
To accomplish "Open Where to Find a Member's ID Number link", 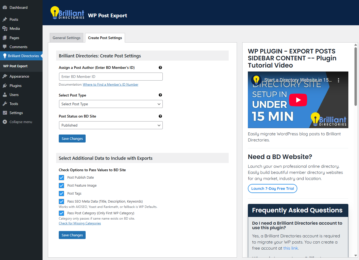I will coord(111,85).
